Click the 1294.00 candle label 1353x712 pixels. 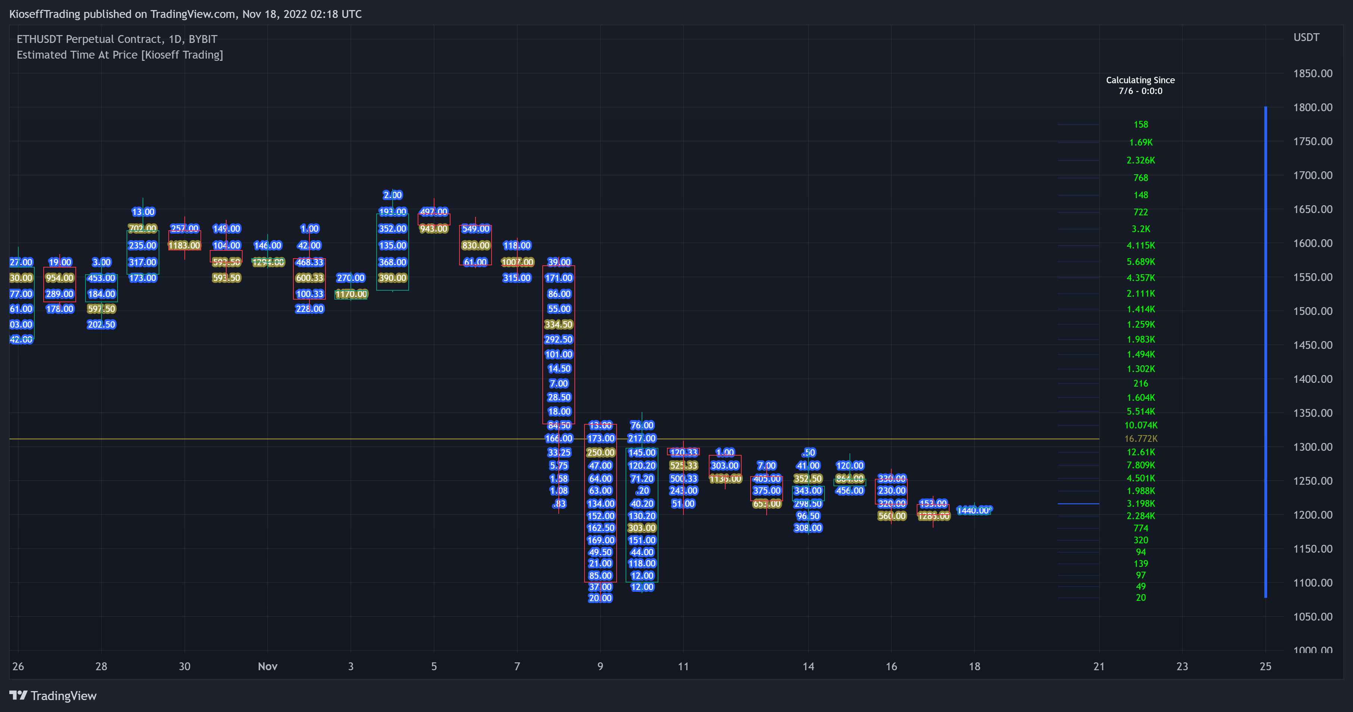coord(268,262)
